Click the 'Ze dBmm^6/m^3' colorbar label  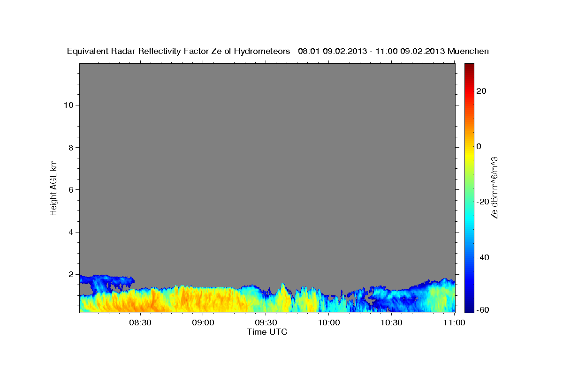(x=495, y=187)
